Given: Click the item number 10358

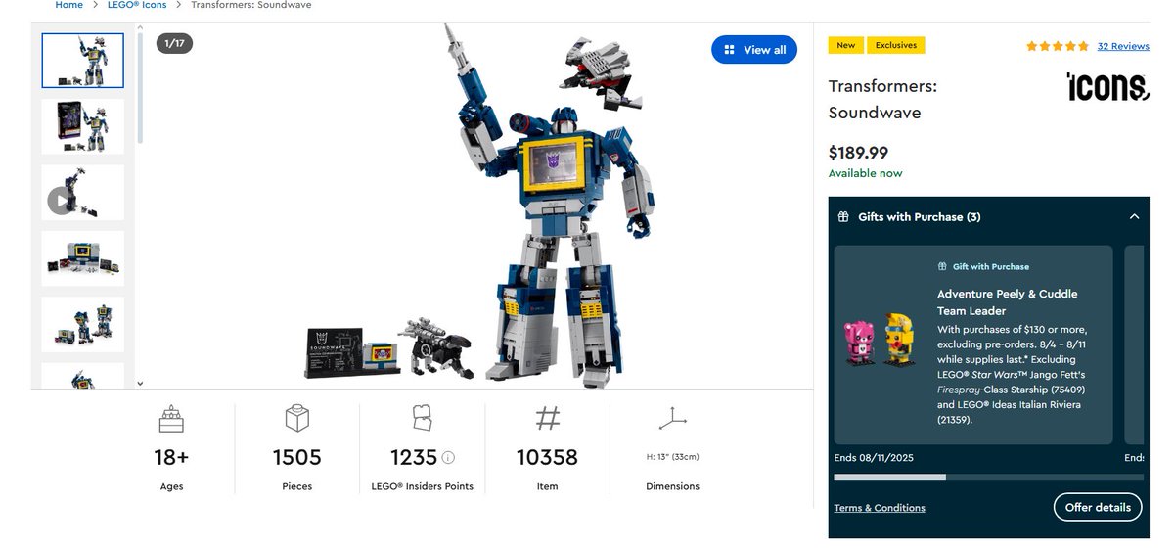Looking at the screenshot, I should (x=547, y=457).
